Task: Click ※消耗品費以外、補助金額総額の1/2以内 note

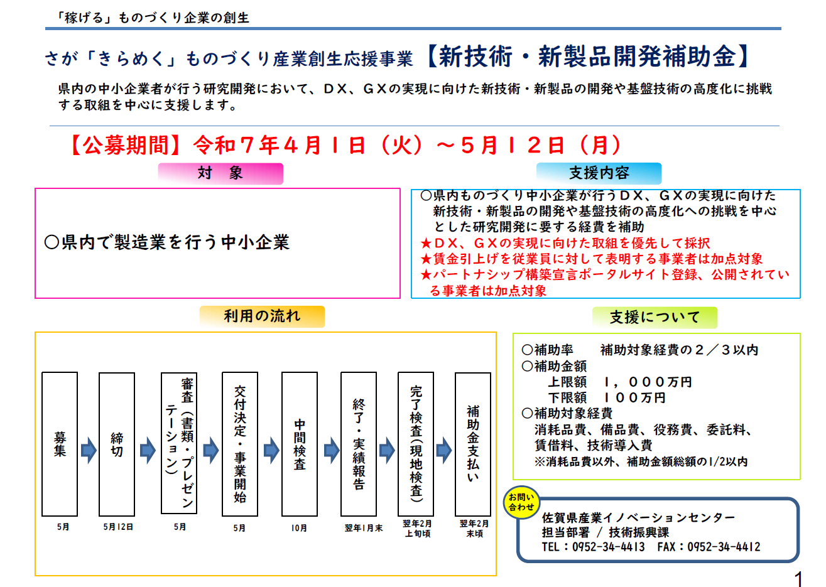Action: tap(641, 462)
